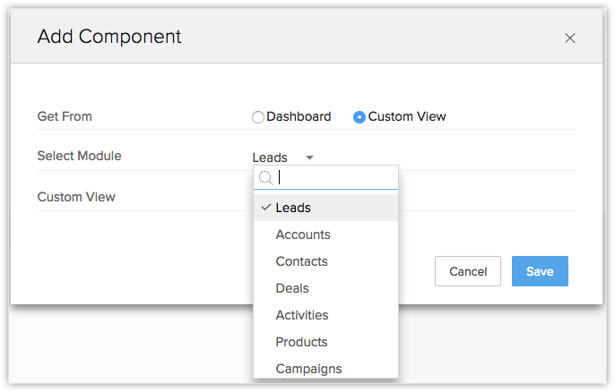Click the Get From field label
Viewport: 615px width, 392px height.
65,116
